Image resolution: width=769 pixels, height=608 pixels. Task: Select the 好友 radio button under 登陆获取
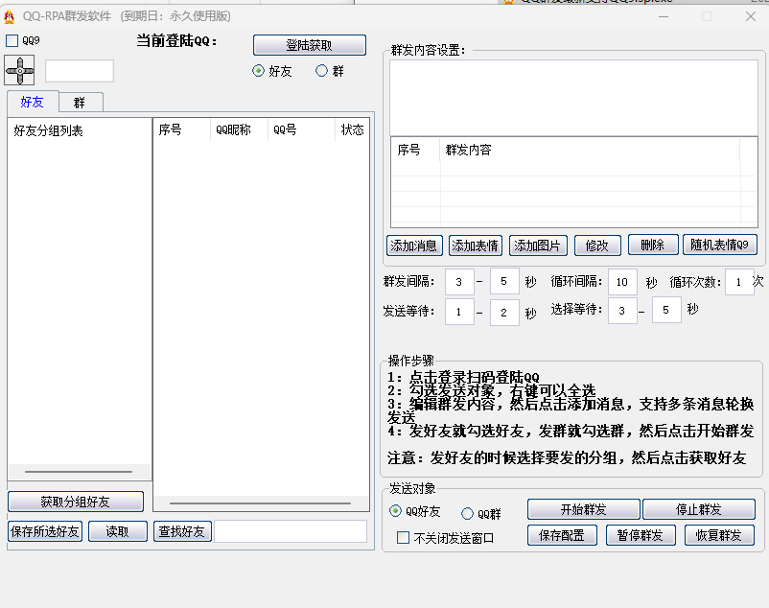[258, 71]
